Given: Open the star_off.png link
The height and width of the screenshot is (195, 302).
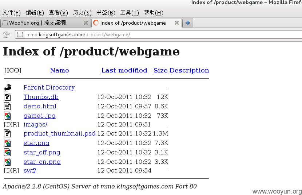Looking at the screenshot, I should tap(42, 153).
